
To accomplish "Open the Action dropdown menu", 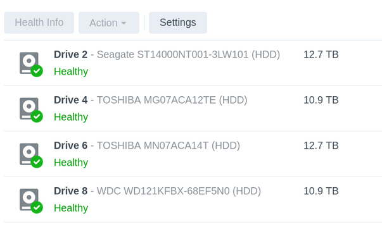I will coord(109,23).
